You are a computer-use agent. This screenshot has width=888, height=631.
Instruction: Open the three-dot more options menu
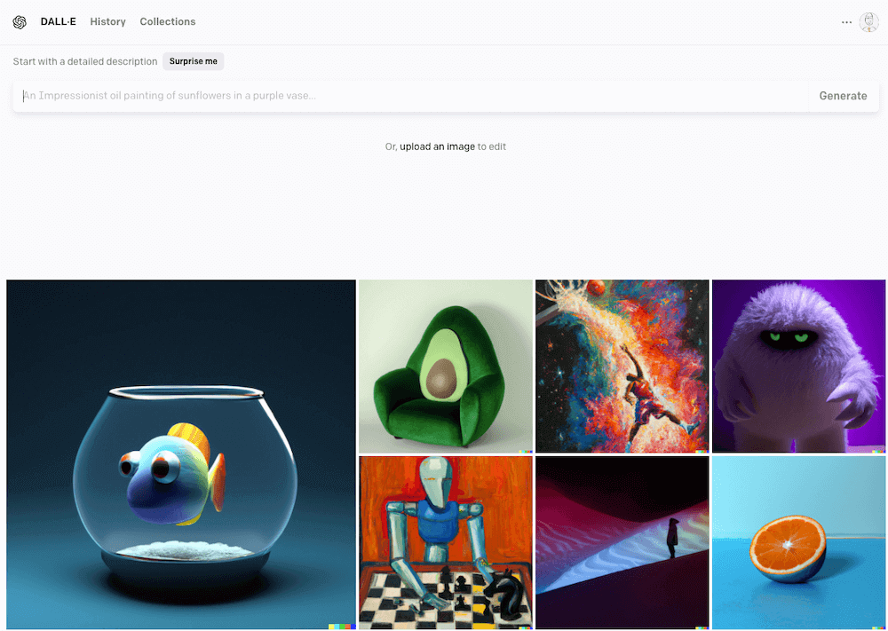[846, 22]
